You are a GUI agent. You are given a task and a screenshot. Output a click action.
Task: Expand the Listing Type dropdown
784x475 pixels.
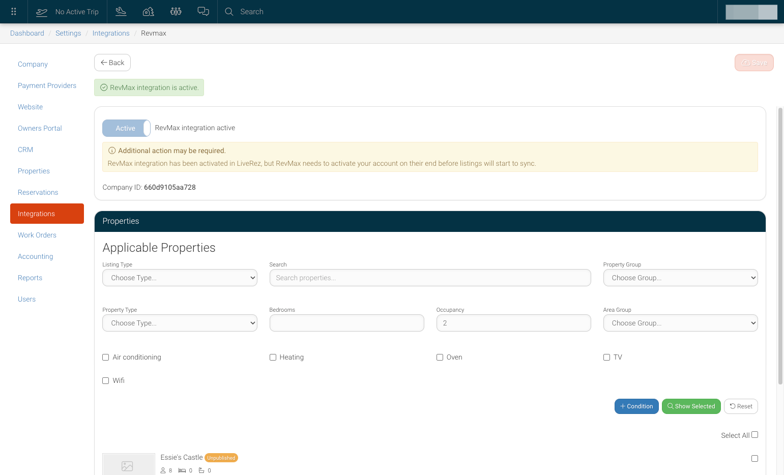tap(180, 278)
